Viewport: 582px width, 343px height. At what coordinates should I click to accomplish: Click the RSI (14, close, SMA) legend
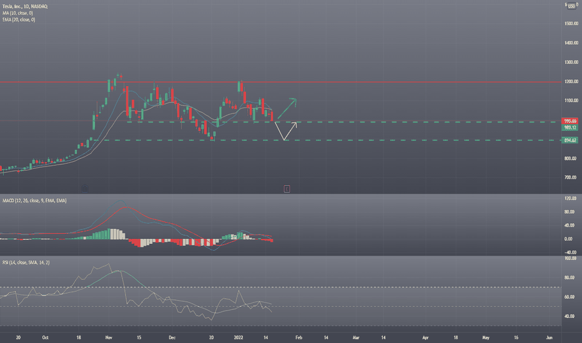coord(26,263)
